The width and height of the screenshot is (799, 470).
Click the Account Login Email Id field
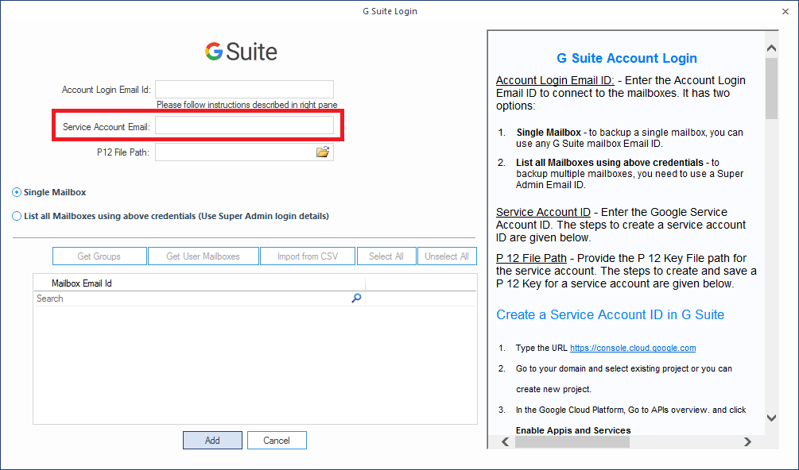245,90
